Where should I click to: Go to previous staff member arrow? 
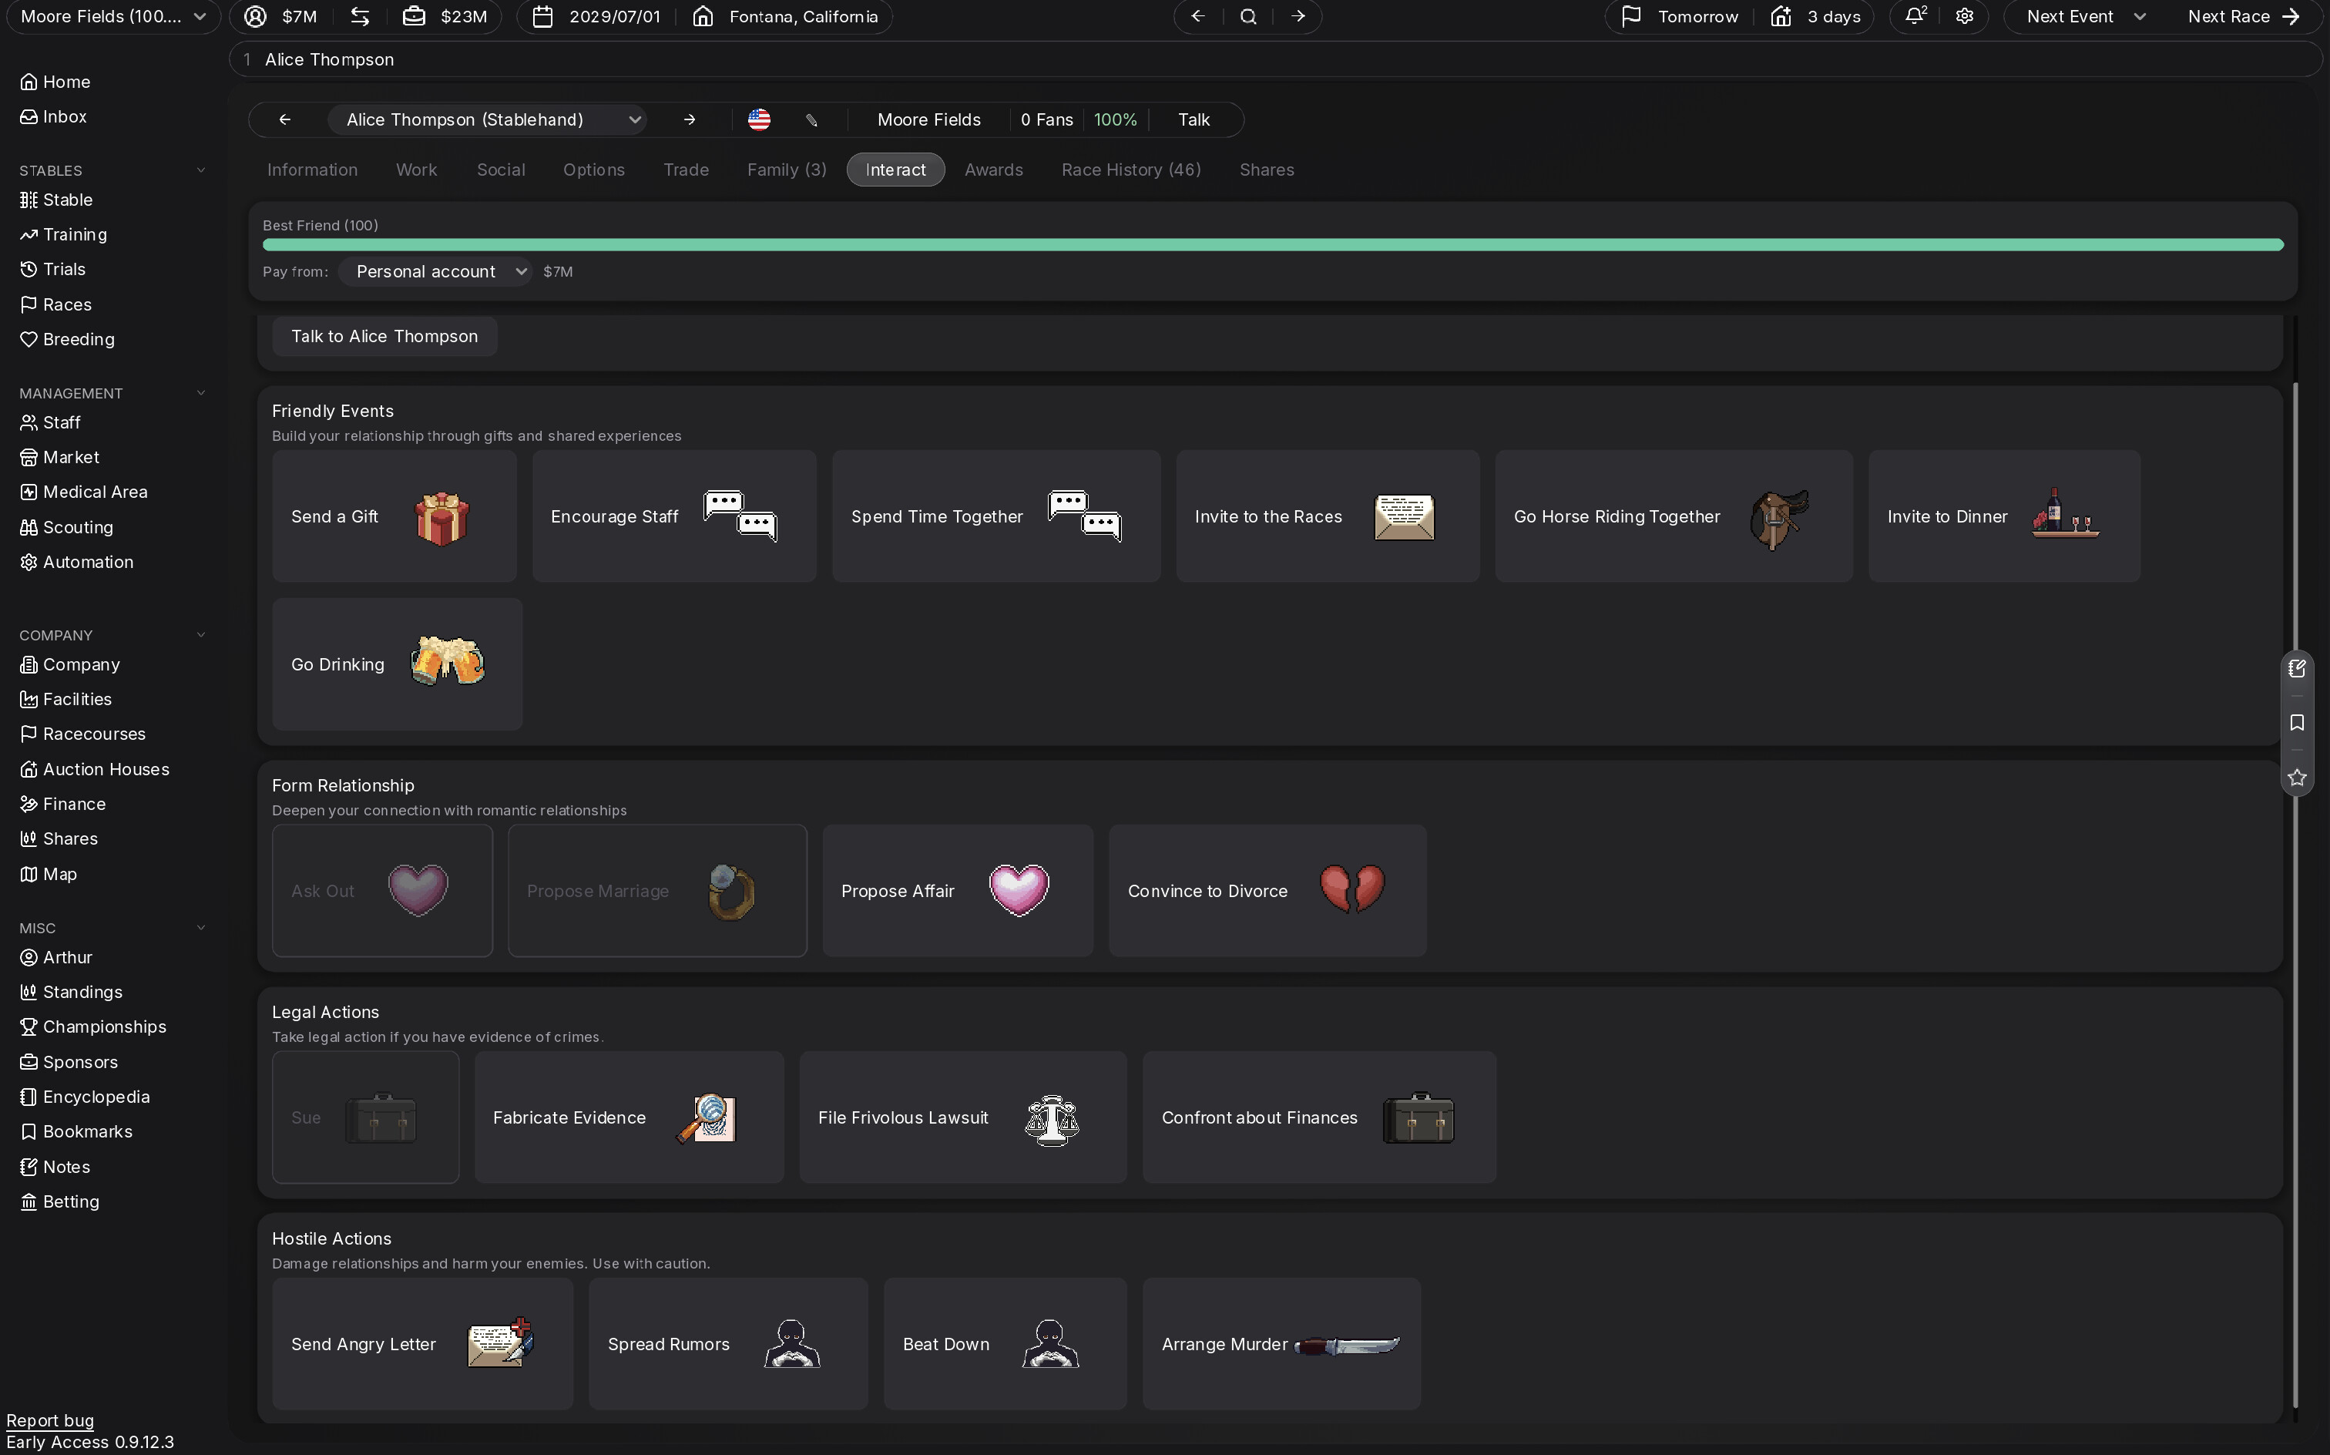coord(285,119)
